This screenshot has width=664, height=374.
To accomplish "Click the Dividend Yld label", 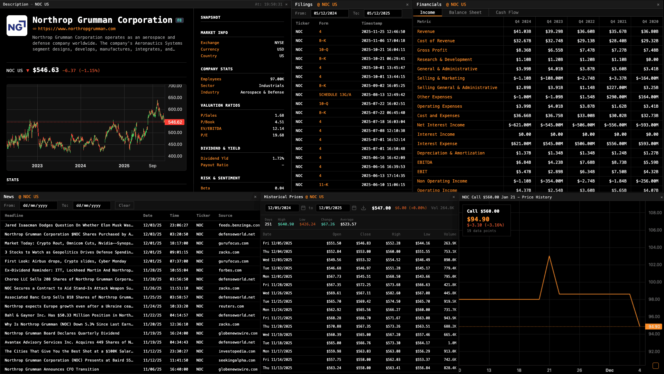I will click(x=215, y=159).
